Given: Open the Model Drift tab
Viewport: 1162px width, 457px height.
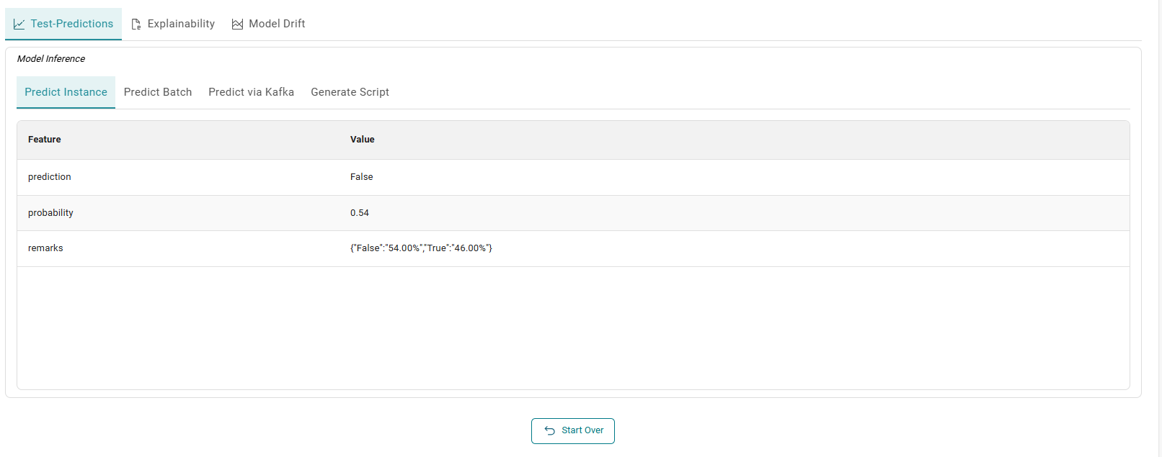Looking at the screenshot, I should pyautogui.click(x=276, y=23).
